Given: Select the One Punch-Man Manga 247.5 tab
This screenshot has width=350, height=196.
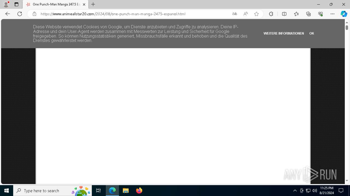Looking at the screenshot, I should tap(56, 4).
